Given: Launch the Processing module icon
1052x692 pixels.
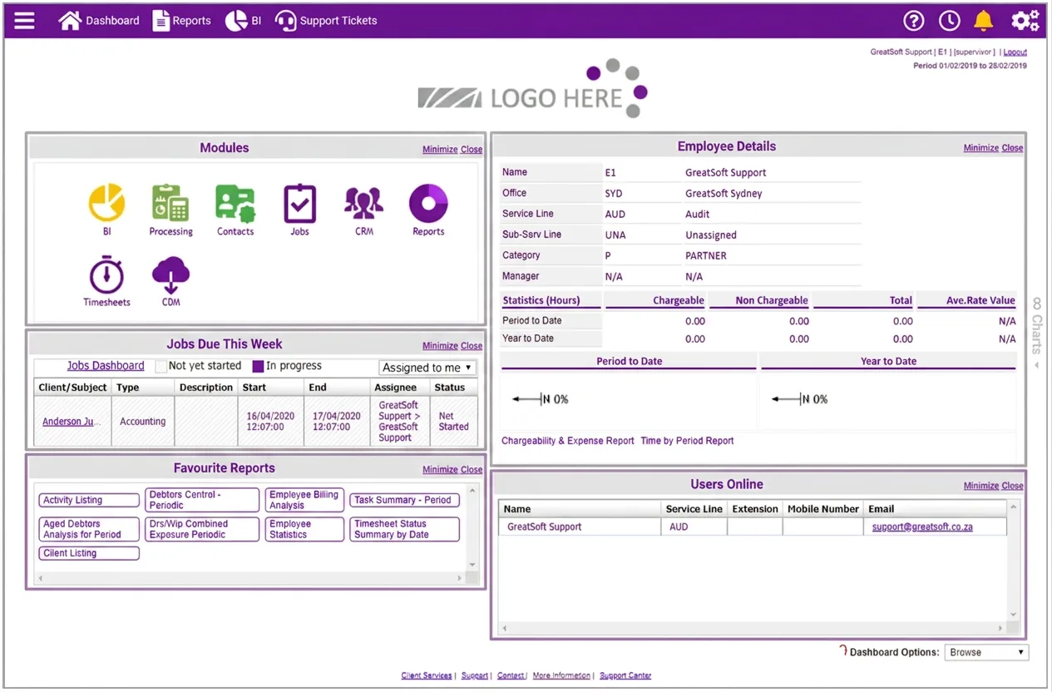Looking at the screenshot, I should (x=170, y=203).
